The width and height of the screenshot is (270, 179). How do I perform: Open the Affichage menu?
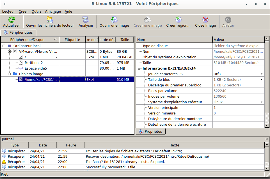pyautogui.click(x=53, y=11)
